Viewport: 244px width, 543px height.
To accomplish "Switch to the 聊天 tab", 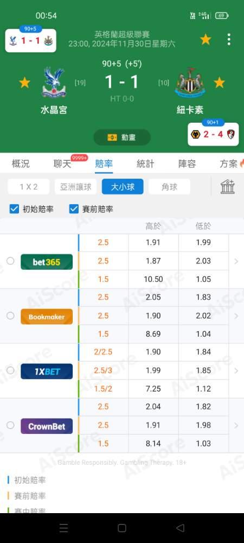I will click(62, 164).
